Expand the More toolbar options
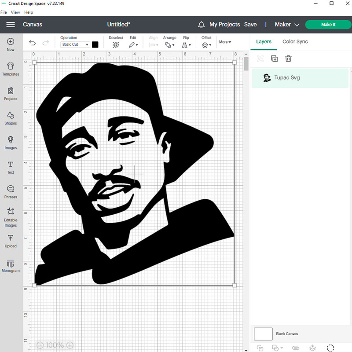The height and width of the screenshot is (352, 352). 225,42
